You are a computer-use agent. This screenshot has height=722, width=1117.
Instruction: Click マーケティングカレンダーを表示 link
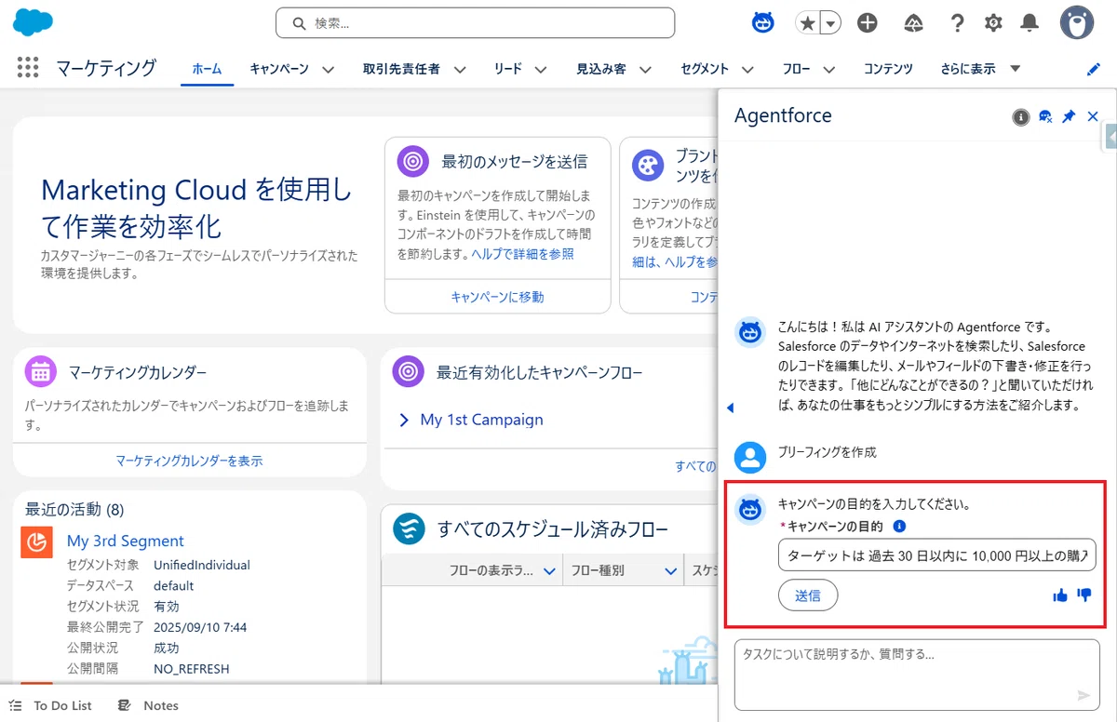pos(189,461)
